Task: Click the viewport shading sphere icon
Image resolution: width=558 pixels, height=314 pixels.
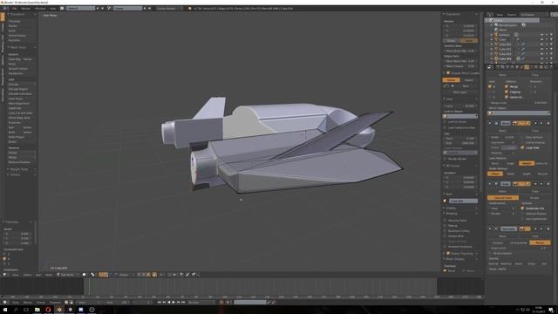Action: tap(85, 275)
